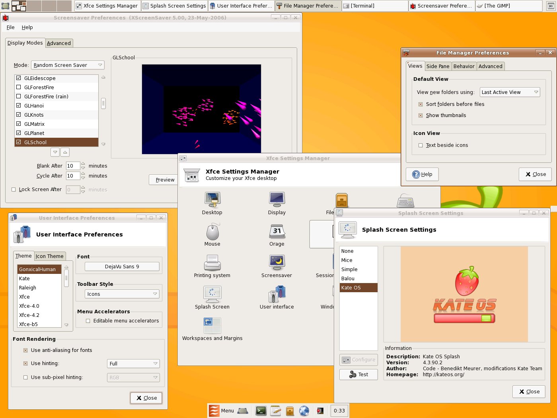Click the clock showing 0:33
Screen dimensions: 557x418
click(x=339, y=411)
